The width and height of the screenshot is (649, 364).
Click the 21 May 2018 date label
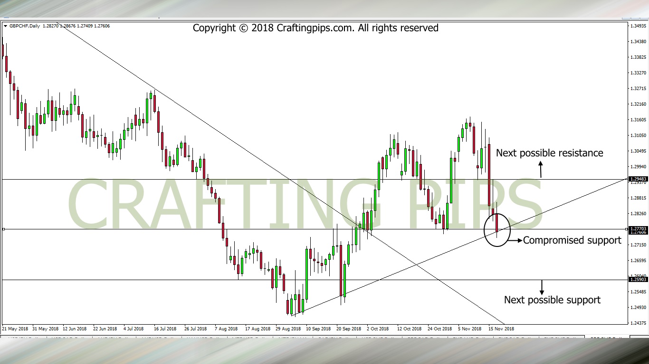tap(15, 328)
